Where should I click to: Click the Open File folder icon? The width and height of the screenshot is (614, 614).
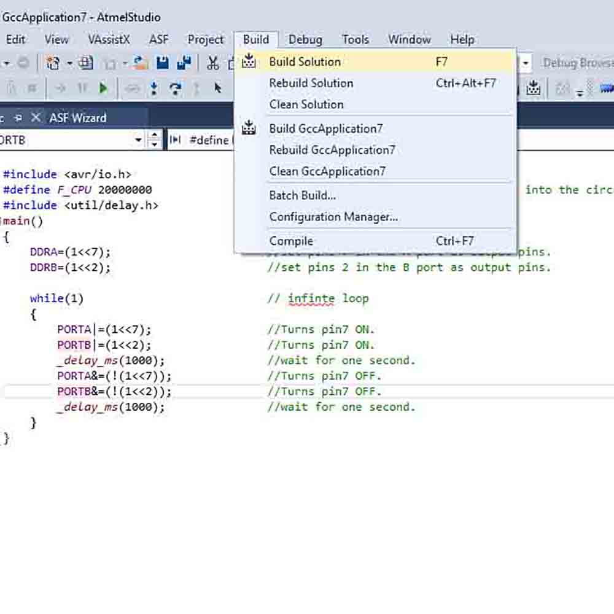click(x=141, y=63)
